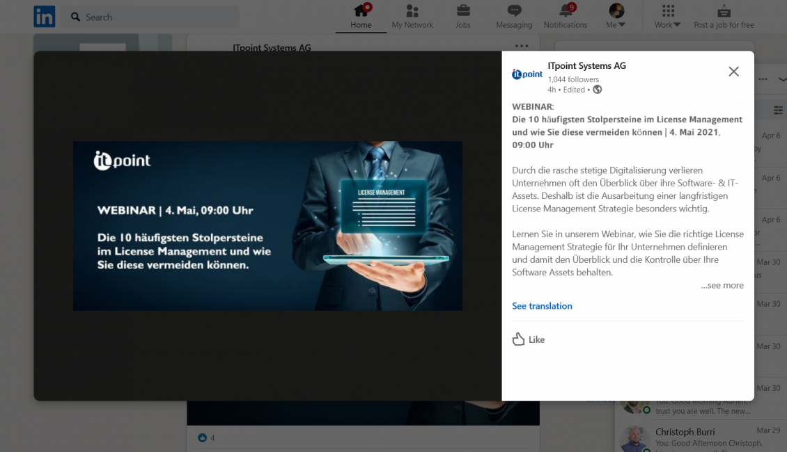Check the Notifications bell
Screen dimensions: 787x452
coord(566,17)
